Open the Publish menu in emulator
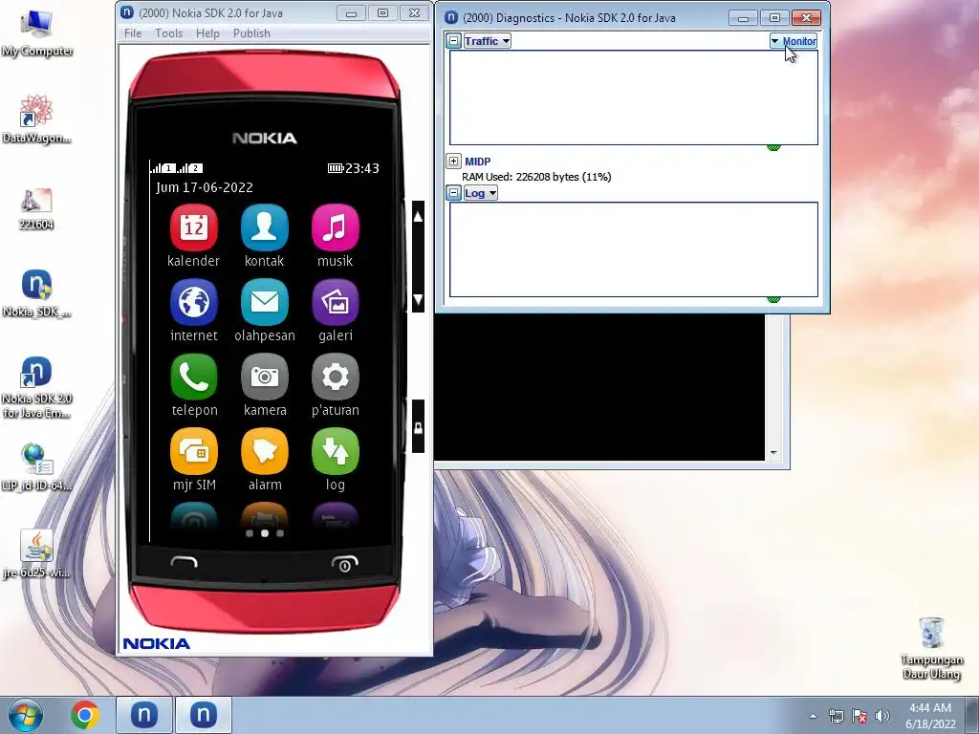Screen dimensions: 979x734 251,33
